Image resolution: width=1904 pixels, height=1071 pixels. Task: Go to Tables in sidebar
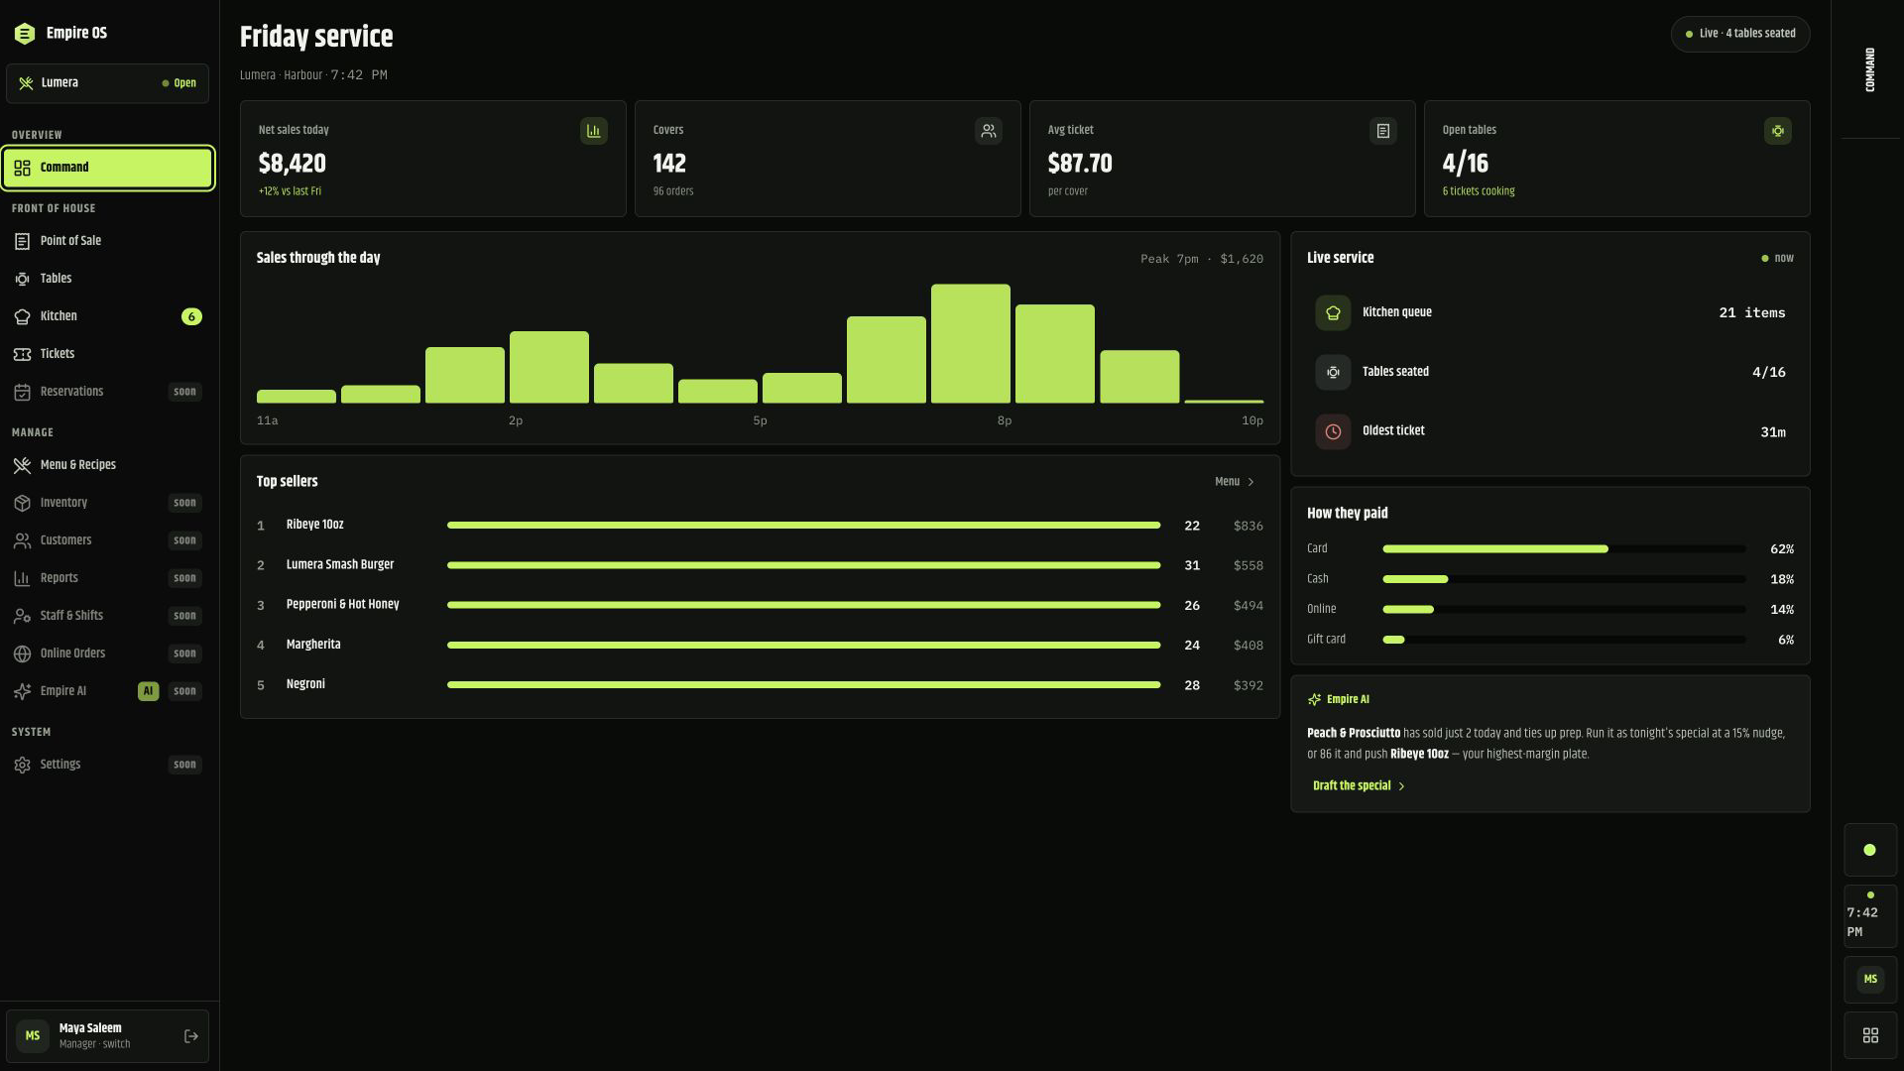(x=107, y=279)
